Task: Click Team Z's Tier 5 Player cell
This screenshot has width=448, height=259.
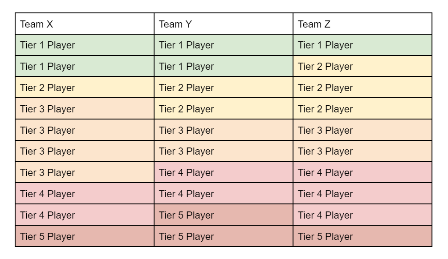Action: 362,236
